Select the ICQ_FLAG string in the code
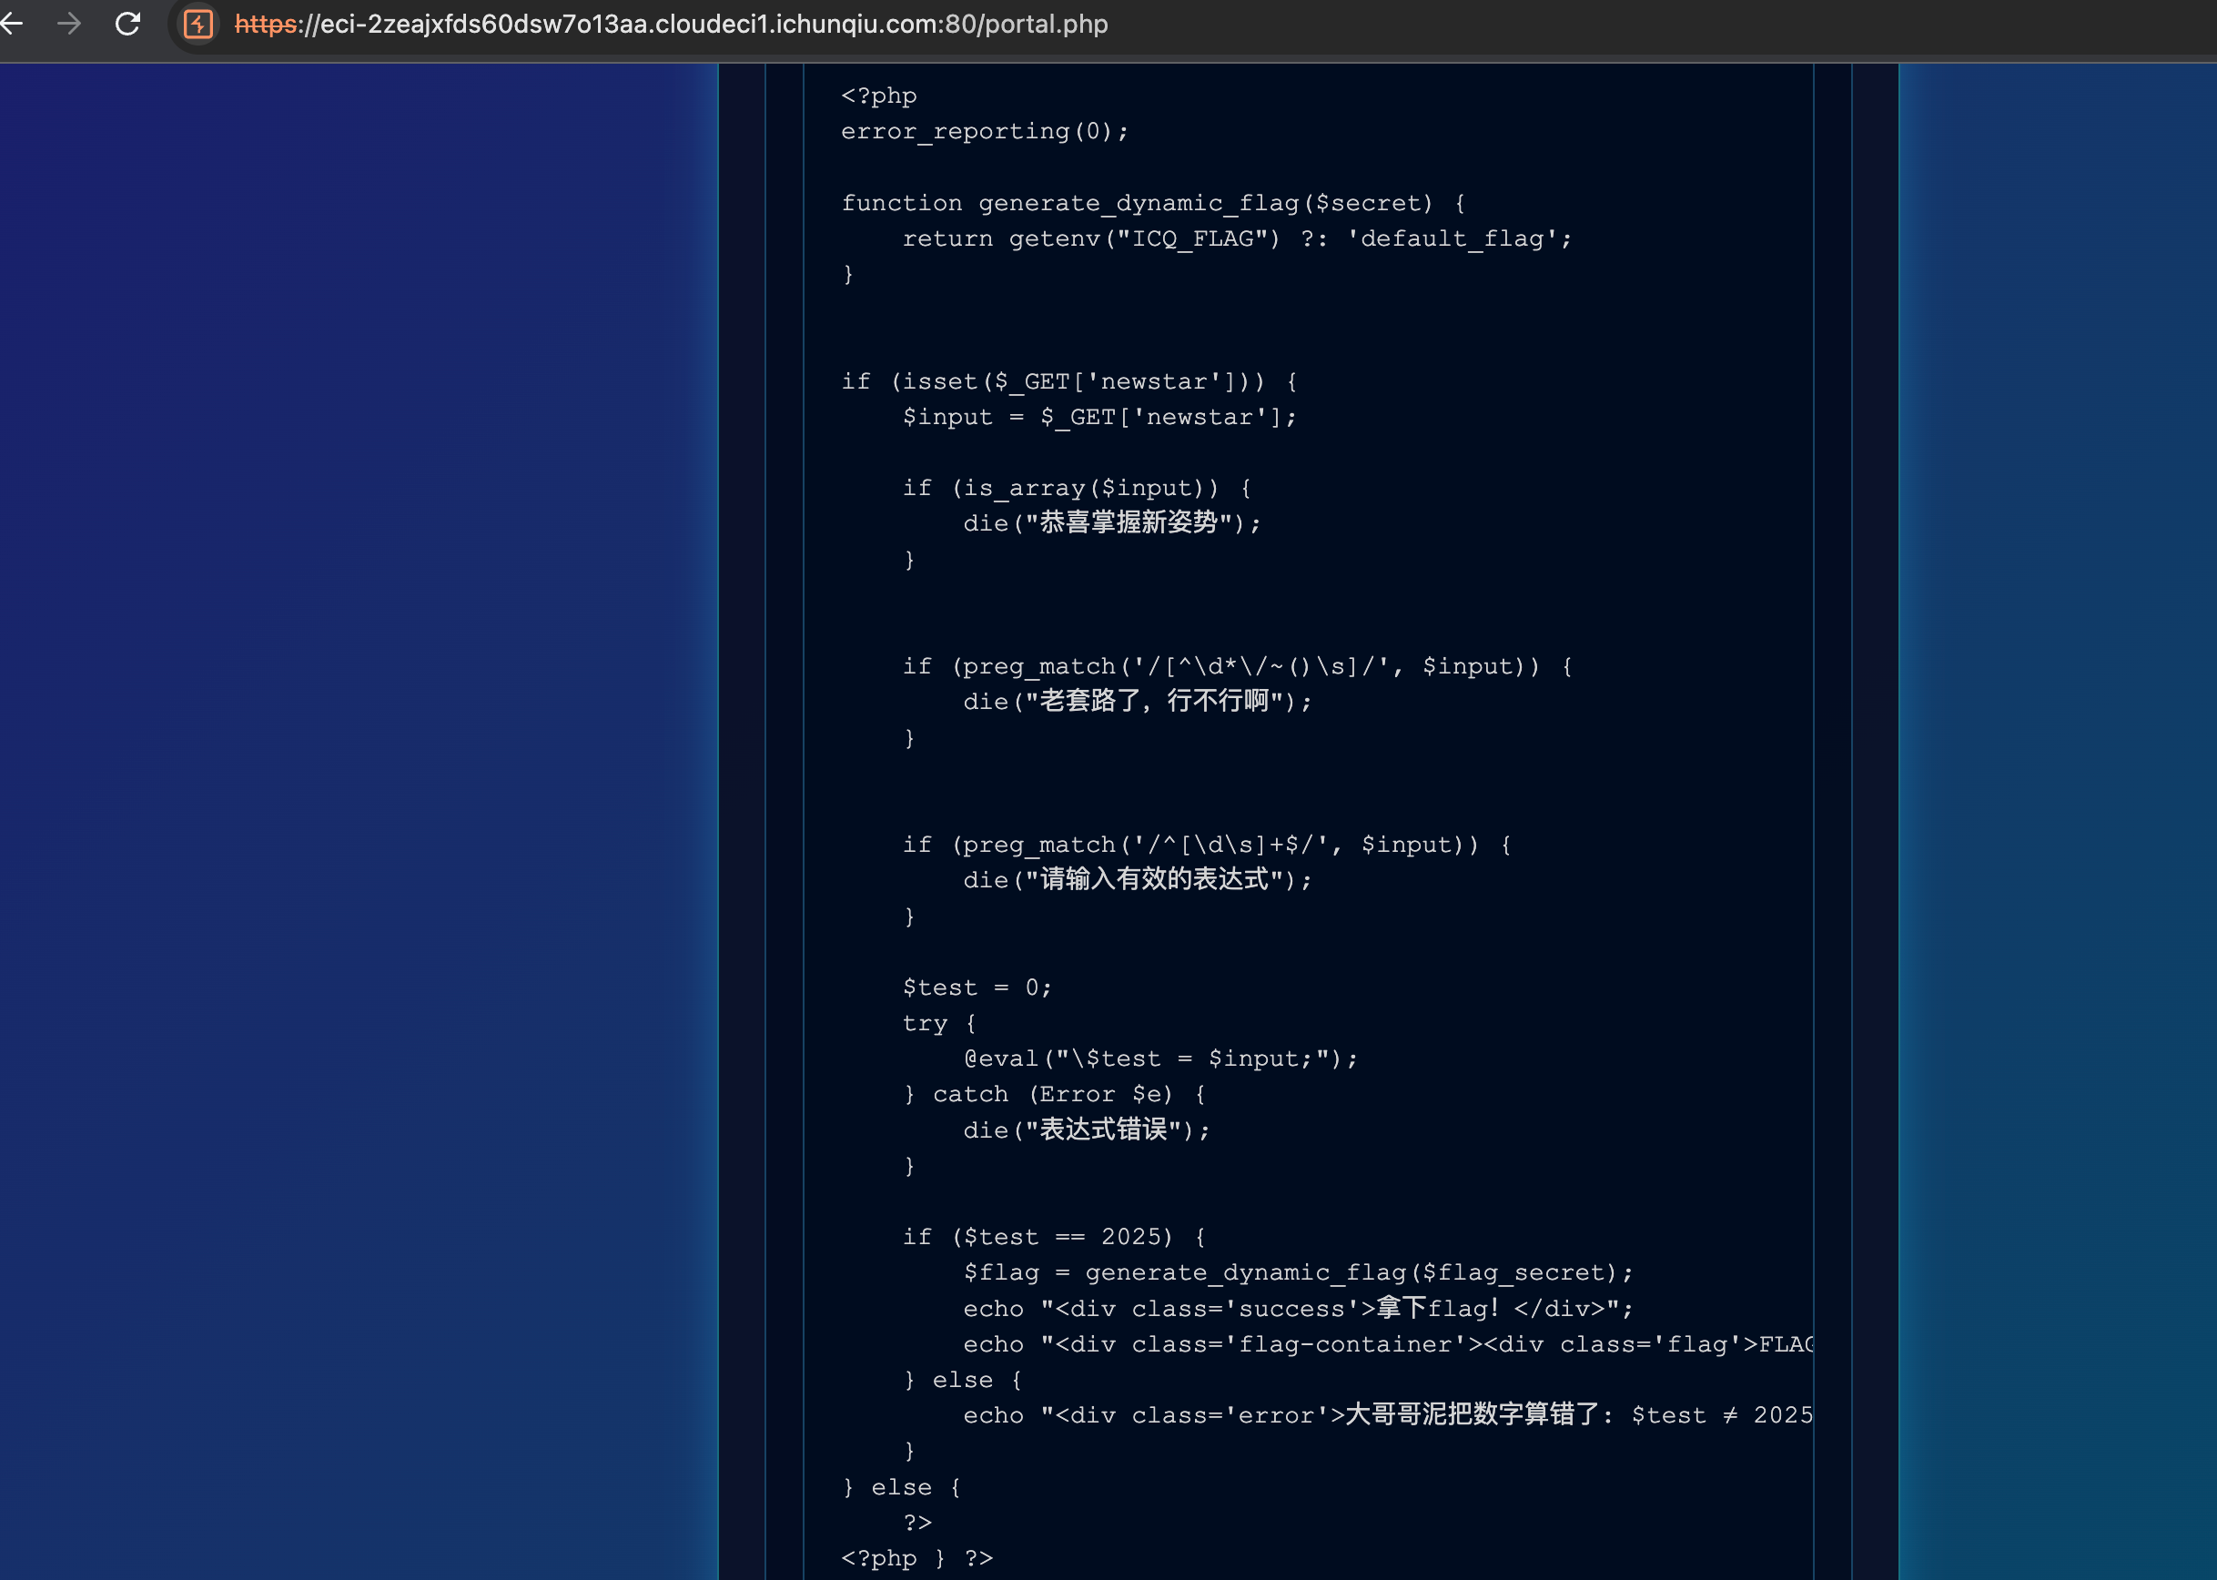Image resolution: width=2217 pixels, height=1580 pixels. (x=1194, y=238)
